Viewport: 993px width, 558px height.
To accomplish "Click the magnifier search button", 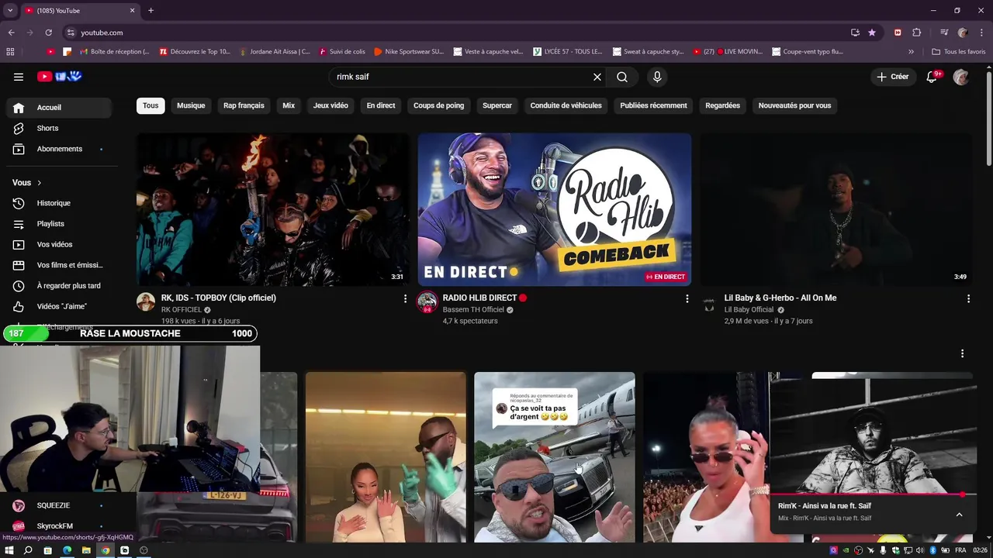I will 622,77.
